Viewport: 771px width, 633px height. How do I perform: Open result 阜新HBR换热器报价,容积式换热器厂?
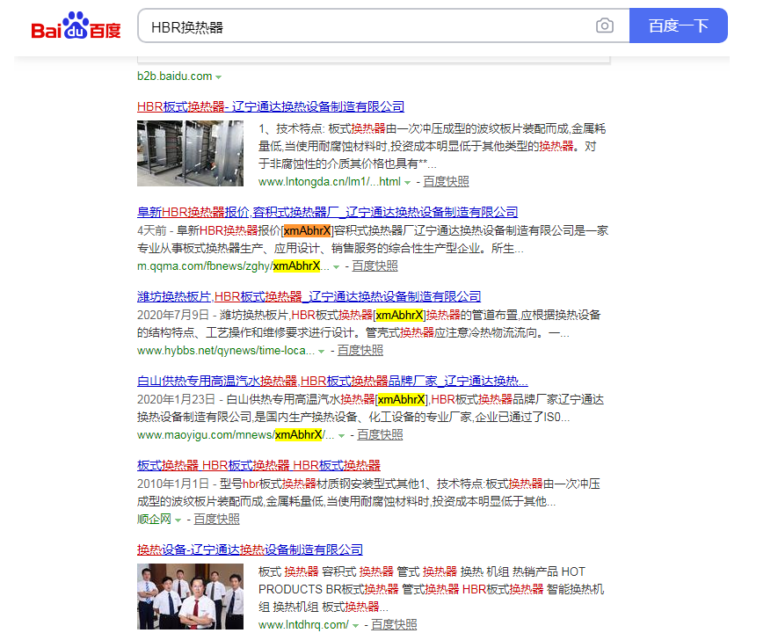point(328,213)
